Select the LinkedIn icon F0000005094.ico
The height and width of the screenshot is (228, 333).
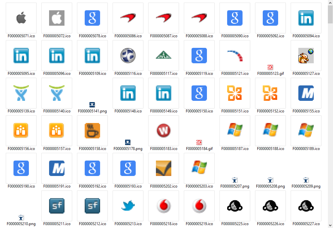point(306,18)
